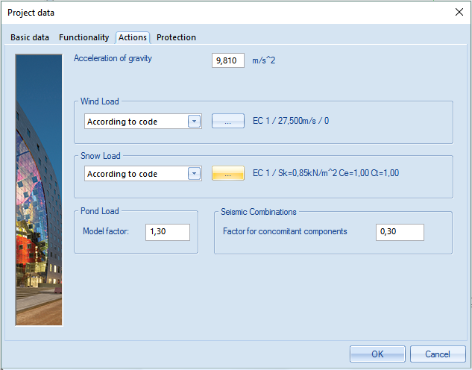Screen dimensions: 472x370
Task: Open Wind Load settings with ellipsis button
Action: point(227,122)
